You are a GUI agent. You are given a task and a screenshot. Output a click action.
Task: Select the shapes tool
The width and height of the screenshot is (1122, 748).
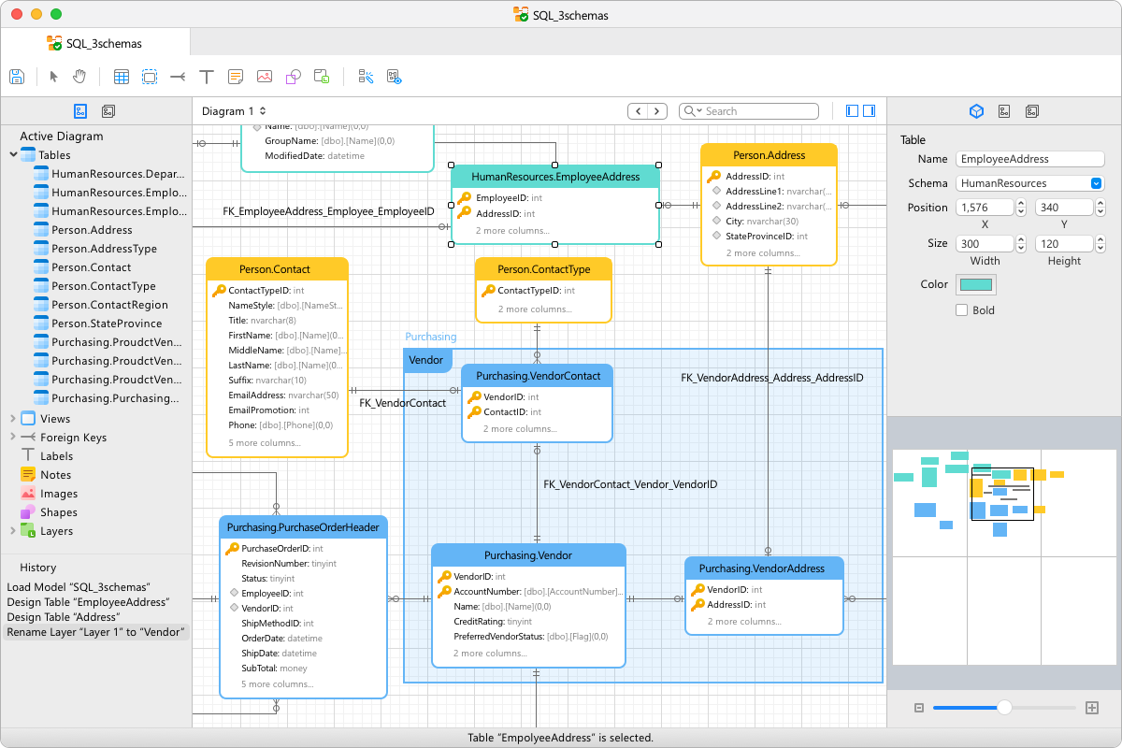click(293, 76)
